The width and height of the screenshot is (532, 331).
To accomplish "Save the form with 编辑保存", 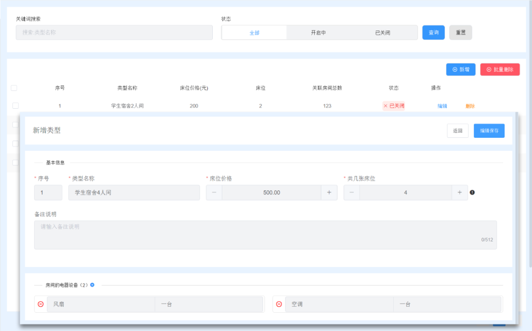I will click(x=489, y=131).
